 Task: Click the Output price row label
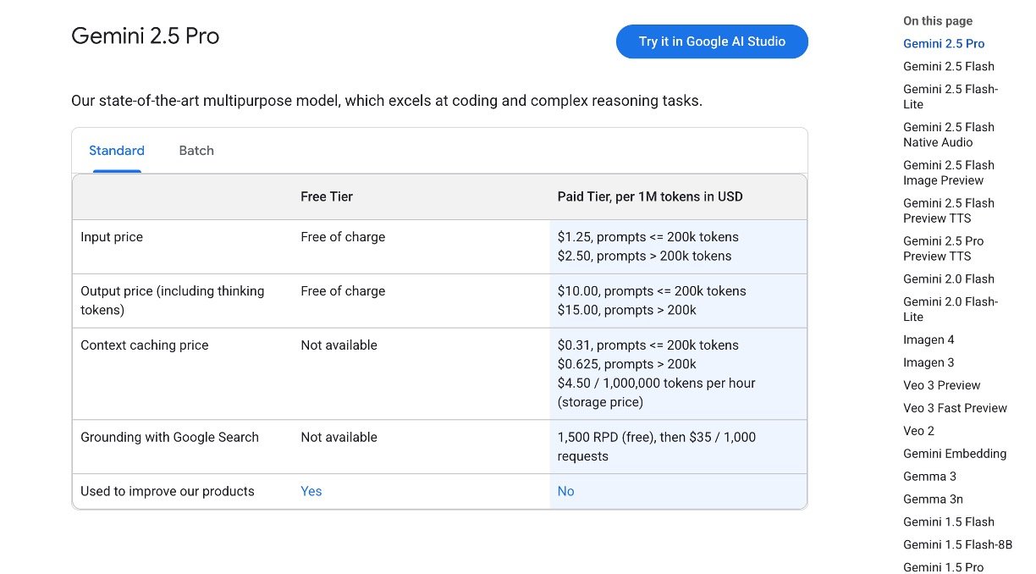click(173, 301)
